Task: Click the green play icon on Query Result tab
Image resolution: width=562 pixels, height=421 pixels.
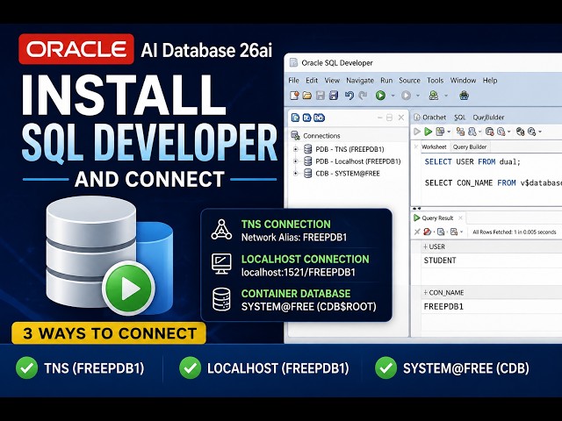Action: [x=416, y=218]
